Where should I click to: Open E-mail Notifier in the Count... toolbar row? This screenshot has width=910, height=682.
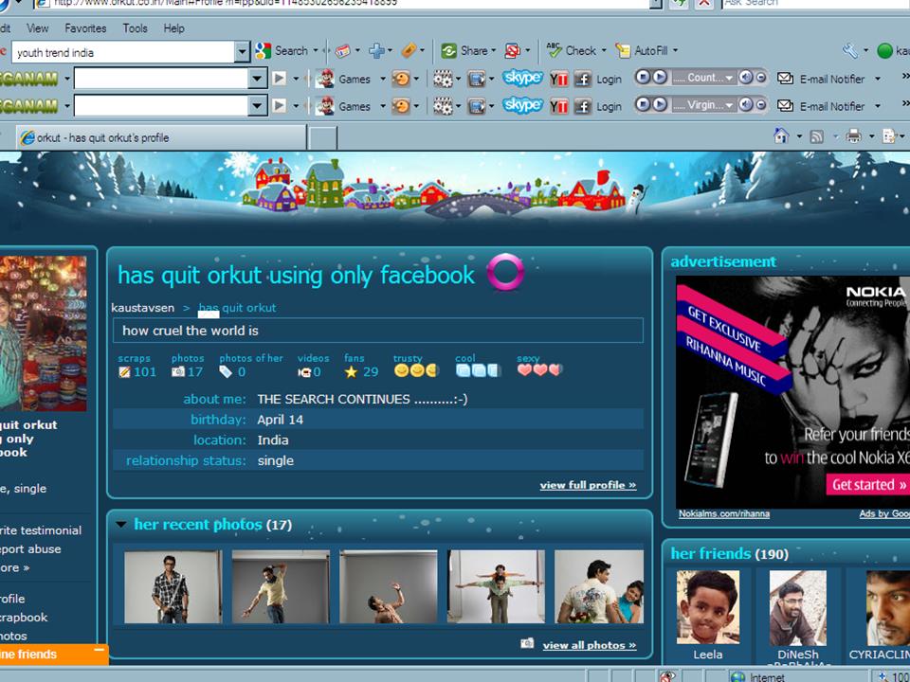pos(821,79)
